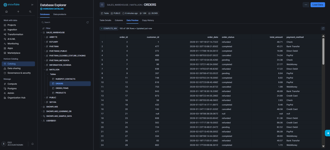Image resolution: width=330 pixels, height=150 pixels.
Task: Collapse the MATILLION schema
Action: [44, 70]
